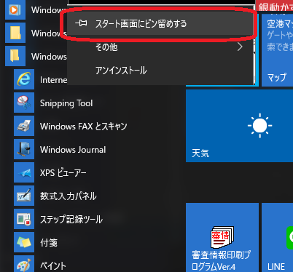Viewport: 293px width, 272px height.
Task: Open the 天気 weather tile
Action: point(239,126)
